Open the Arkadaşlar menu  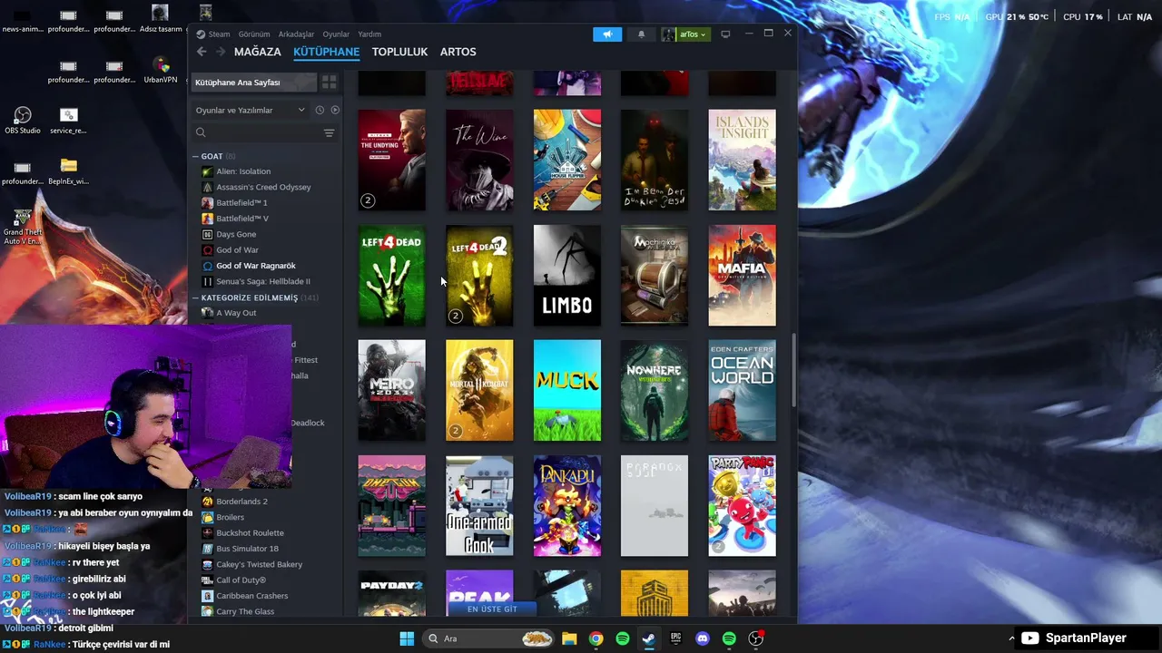pyautogui.click(x=296, y=34)
